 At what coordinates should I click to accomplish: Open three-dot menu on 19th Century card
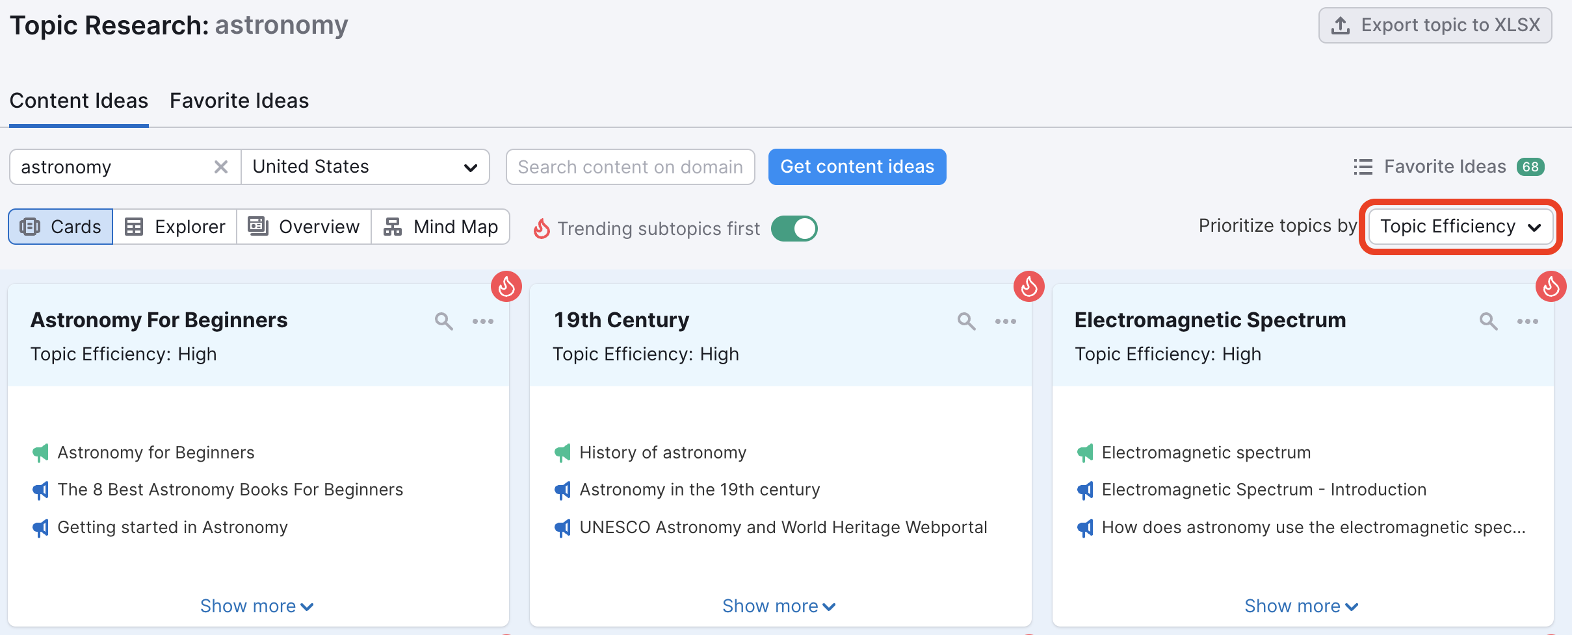click(x=1005, y=321)
